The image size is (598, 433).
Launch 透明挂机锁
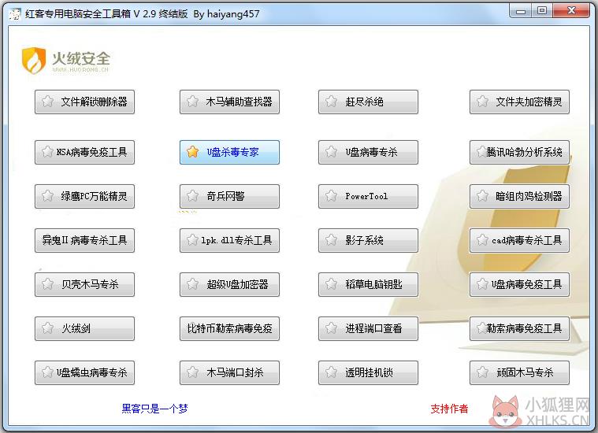[x=369, y=373]
